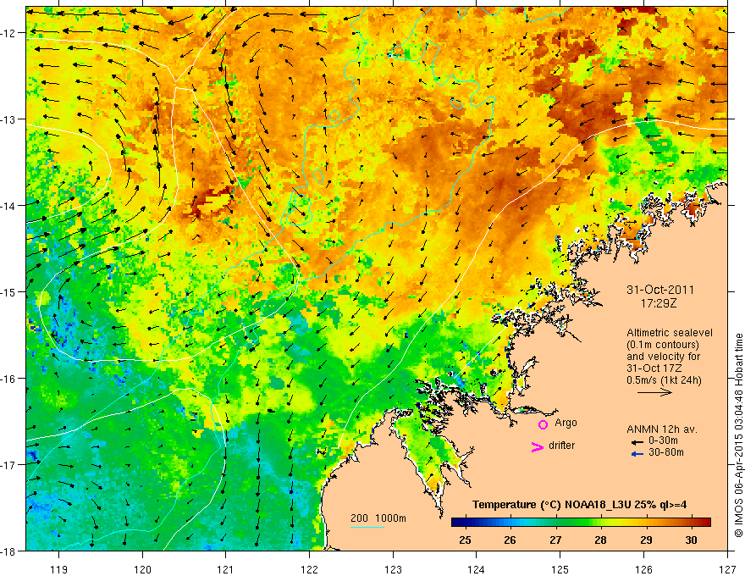Click the 0.5m/s velocity scale arrow

tap(654, 392)
